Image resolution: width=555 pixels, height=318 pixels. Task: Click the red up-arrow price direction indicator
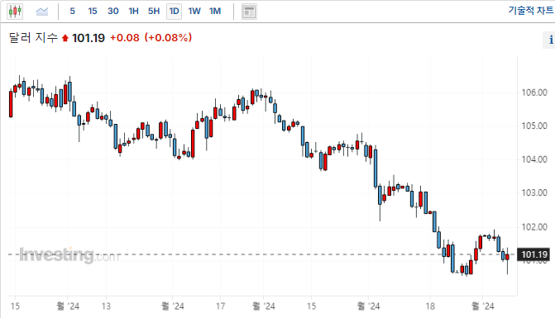(x=65, y=38)
